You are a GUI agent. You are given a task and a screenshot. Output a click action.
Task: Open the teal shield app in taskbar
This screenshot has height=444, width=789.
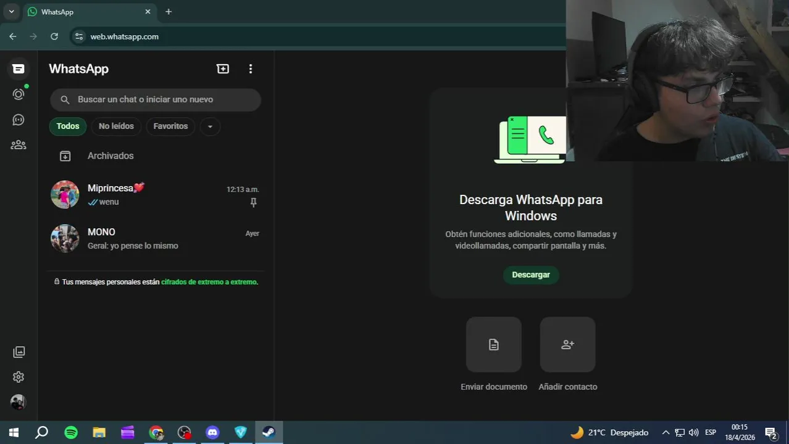[241, 433]
